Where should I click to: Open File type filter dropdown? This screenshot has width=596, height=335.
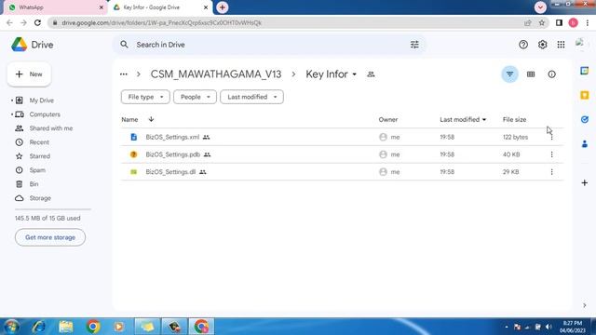click(x=145, y=97)
